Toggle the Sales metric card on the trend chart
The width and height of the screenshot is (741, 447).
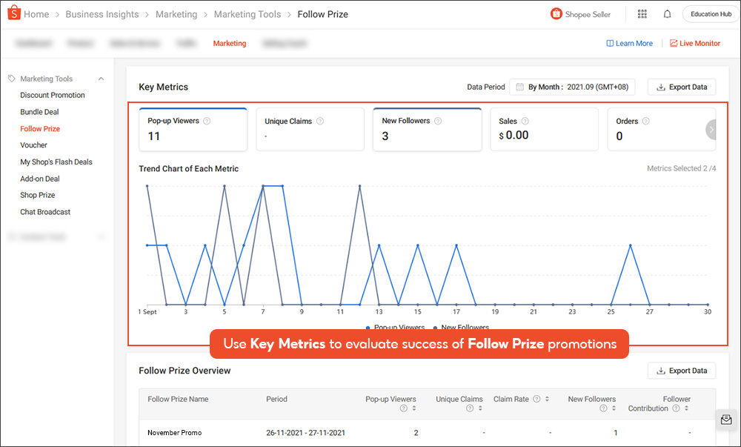[545, 129]
